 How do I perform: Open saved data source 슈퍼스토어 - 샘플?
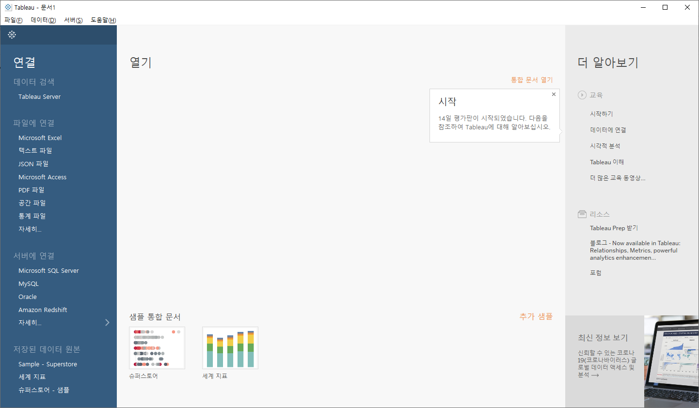coord(44,390)
